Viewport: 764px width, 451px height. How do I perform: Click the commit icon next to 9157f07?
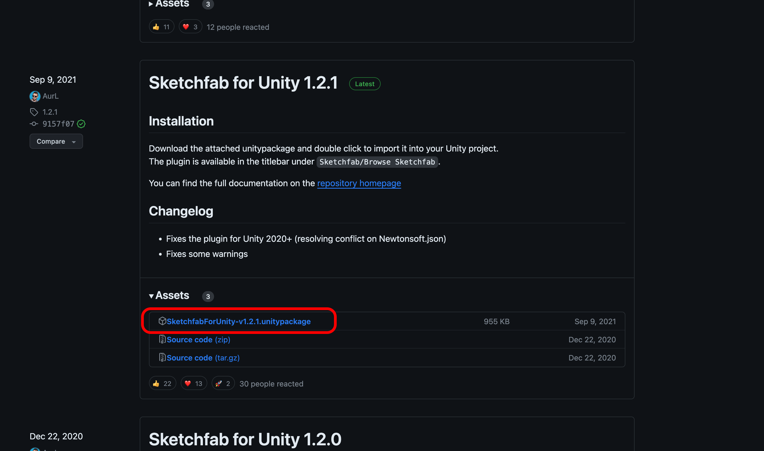(x=34, y=124)
